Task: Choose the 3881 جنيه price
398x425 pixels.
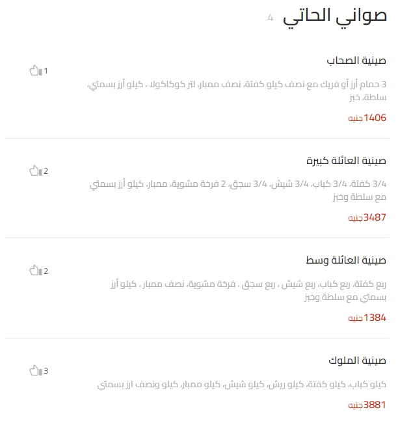Action: pos(367,405)
